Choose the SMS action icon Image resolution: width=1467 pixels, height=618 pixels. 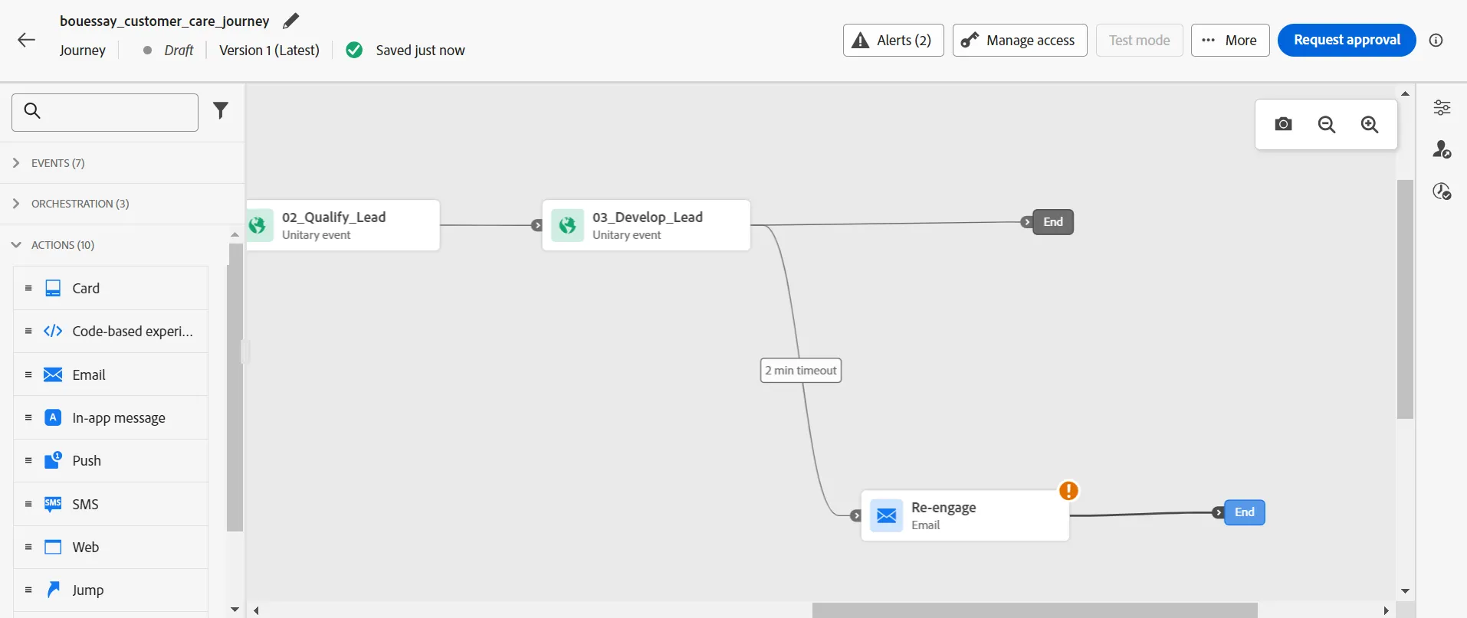tap(53, 504)
